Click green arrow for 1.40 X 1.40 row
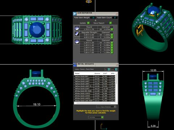The height and width of the screenshot is (130, 174). point(112,45)
